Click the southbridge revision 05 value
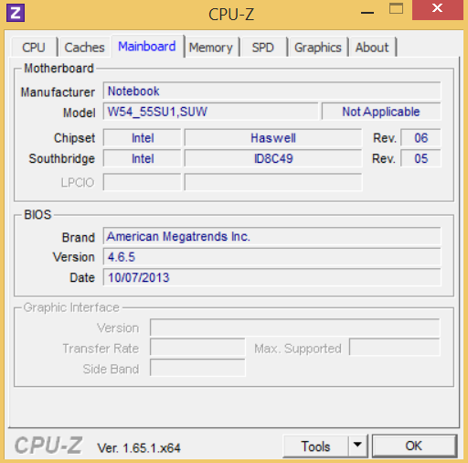 pos(420,158)
